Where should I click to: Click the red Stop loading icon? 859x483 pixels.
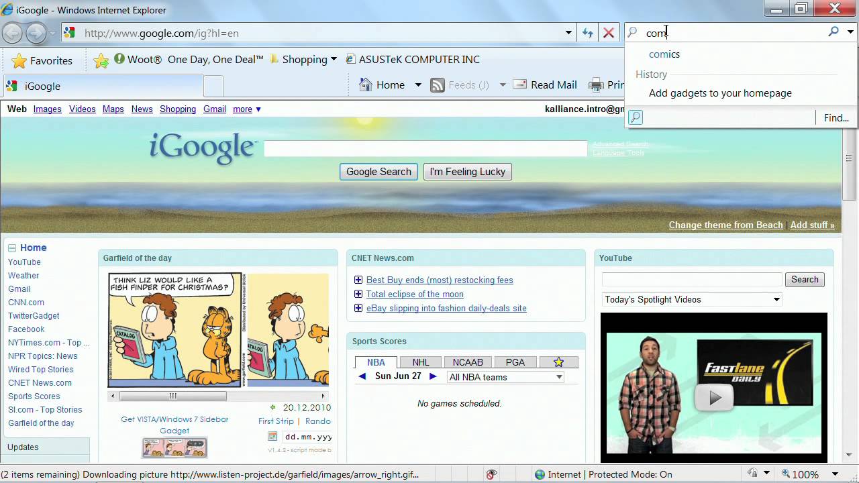(x=609, y=33)
